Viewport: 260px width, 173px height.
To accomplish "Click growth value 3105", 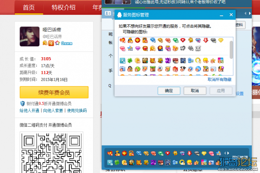I will tap(46, 59).
